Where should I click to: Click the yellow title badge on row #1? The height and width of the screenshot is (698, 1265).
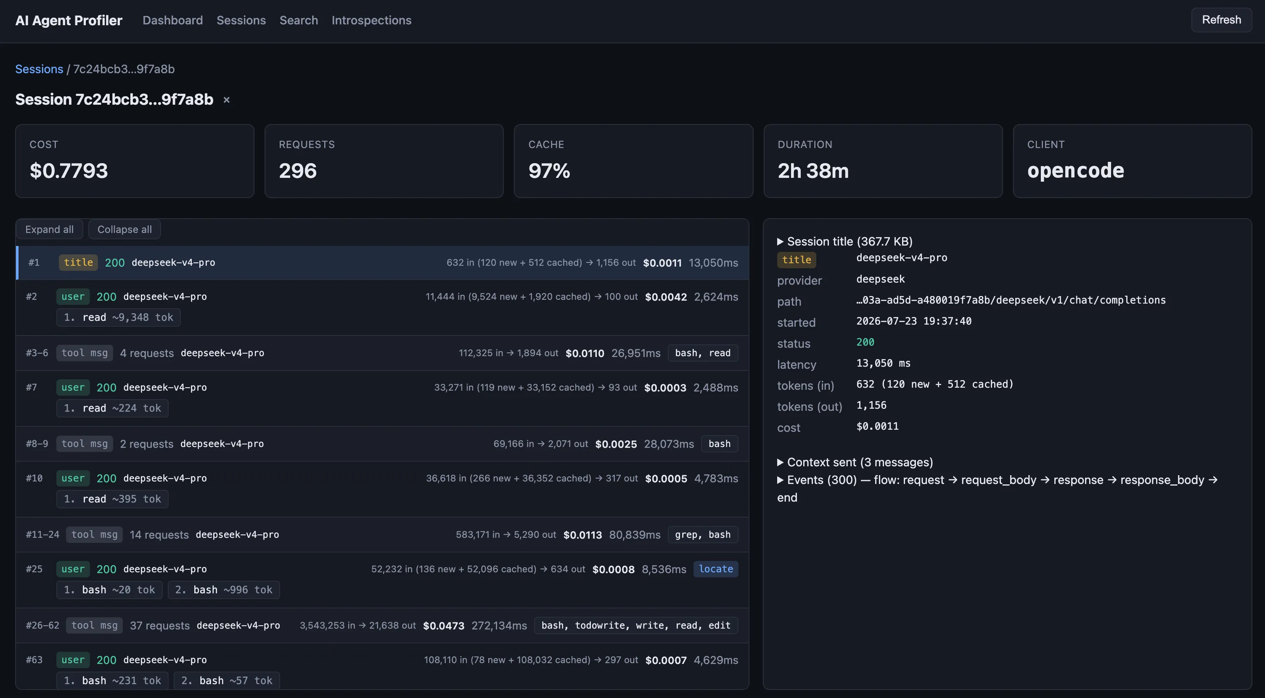(78, 263)
